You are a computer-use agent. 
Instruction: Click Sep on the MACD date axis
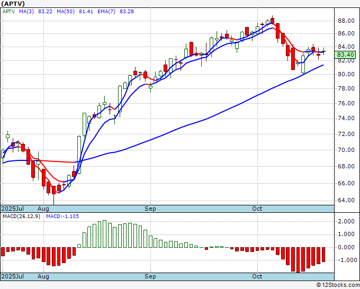pyautogui.click(x=150, y=276)
